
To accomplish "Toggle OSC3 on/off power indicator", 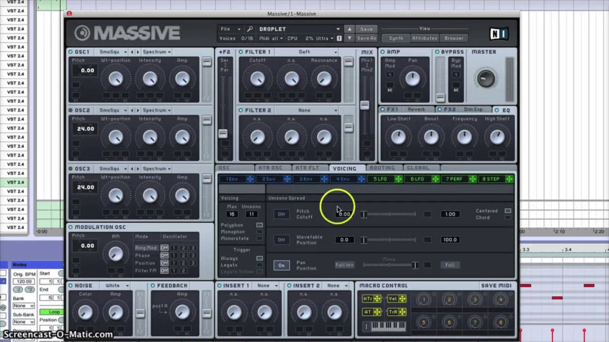I will (x=70, y=169).
